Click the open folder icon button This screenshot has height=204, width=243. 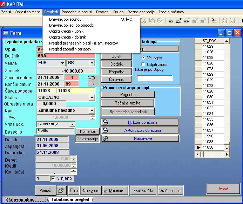[x=62, y=190]
